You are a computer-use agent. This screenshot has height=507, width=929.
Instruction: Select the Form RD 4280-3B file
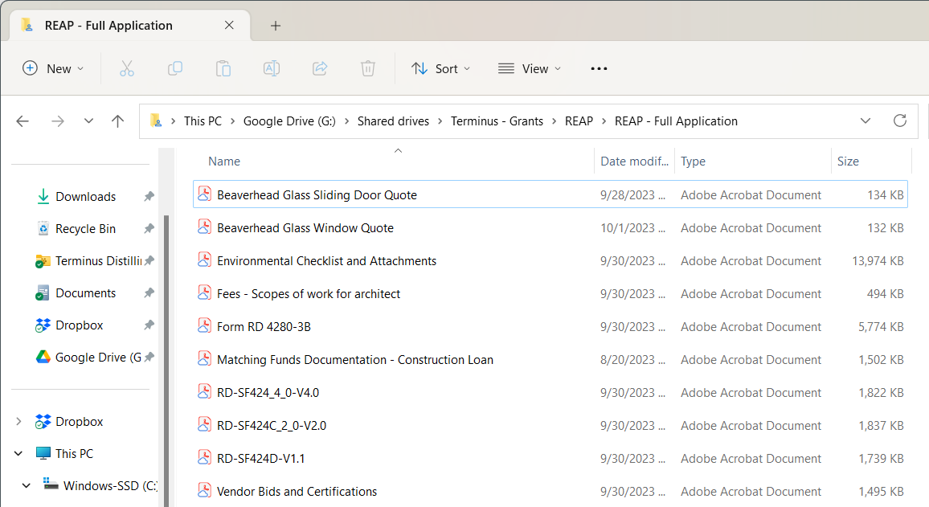coord(264,327)
